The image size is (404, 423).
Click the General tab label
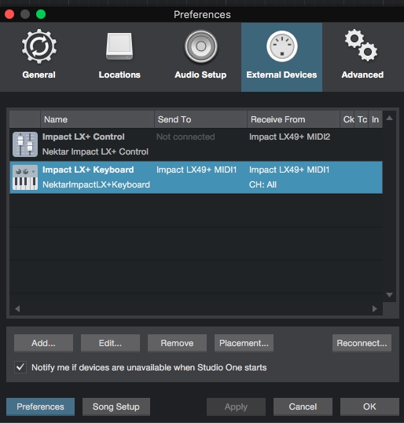[x=39, y=75]
